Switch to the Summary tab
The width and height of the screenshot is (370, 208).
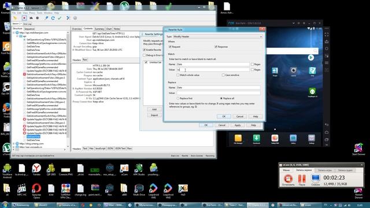coord(99,29)
